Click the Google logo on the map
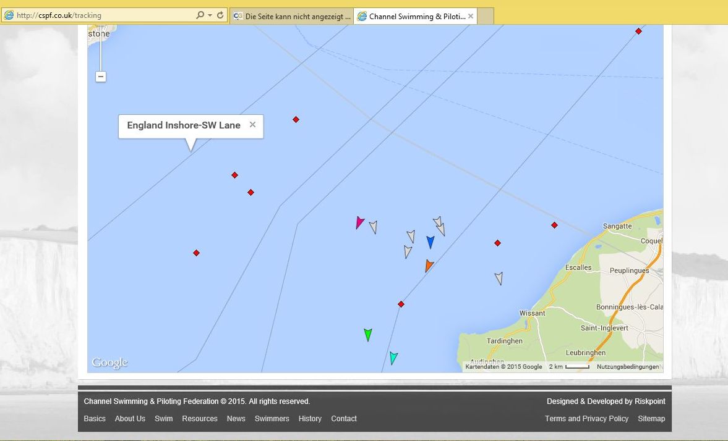 tap(109, 362)
